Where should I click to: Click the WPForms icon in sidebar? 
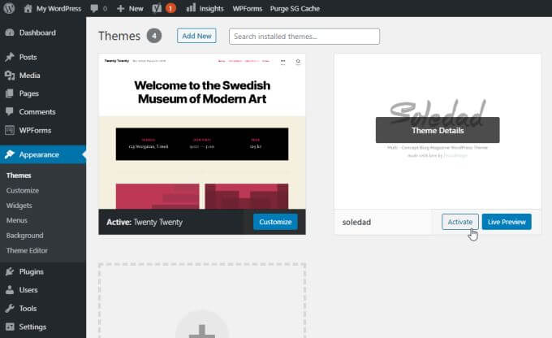[10, 130]
